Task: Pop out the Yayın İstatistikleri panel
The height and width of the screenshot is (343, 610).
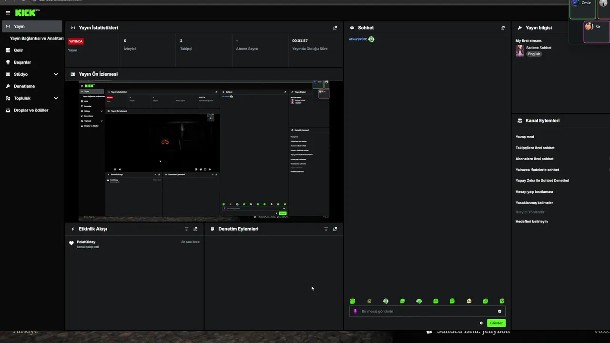Action: [335, 28]
